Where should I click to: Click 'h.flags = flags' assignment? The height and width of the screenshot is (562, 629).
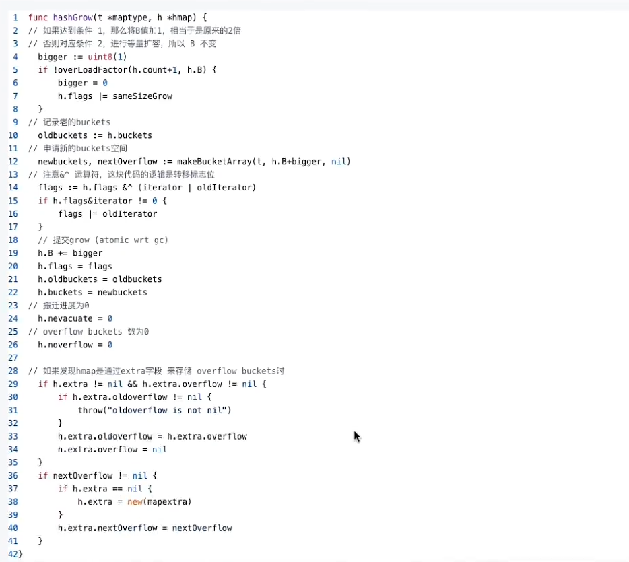[75, 266]
